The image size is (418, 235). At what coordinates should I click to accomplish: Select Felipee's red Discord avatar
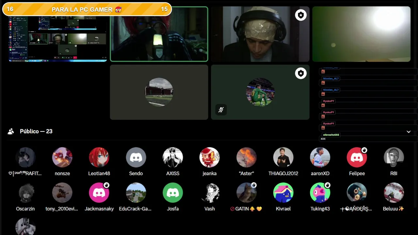(x=357, y=157)
